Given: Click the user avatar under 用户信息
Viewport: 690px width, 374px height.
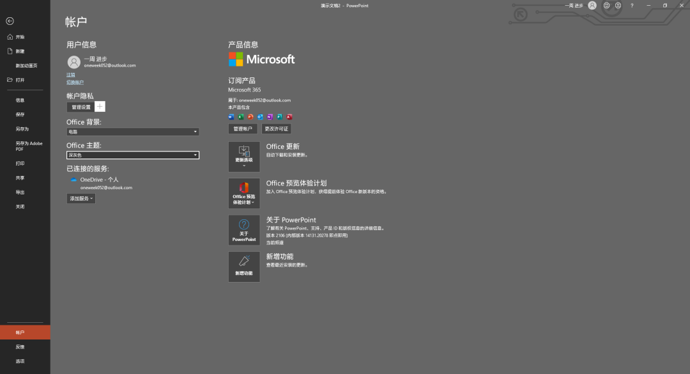Looking at the screenshot, I should click(x=73, y=61).
